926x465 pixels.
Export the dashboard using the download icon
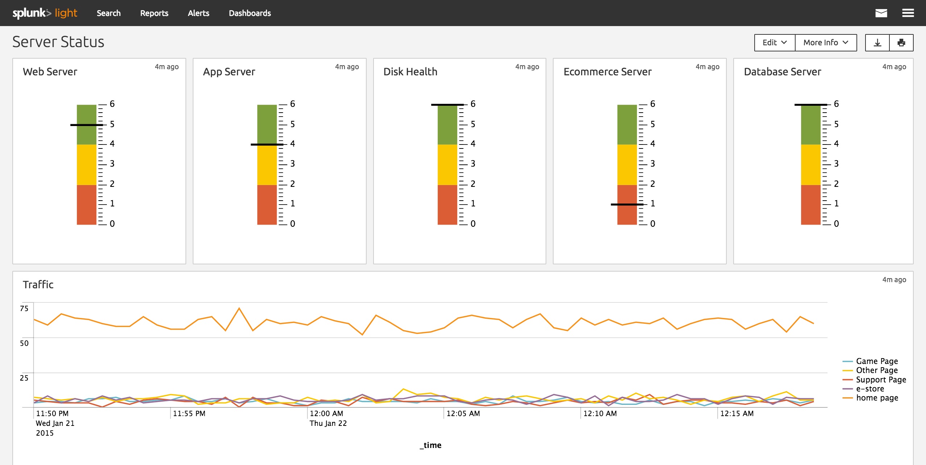877,42
